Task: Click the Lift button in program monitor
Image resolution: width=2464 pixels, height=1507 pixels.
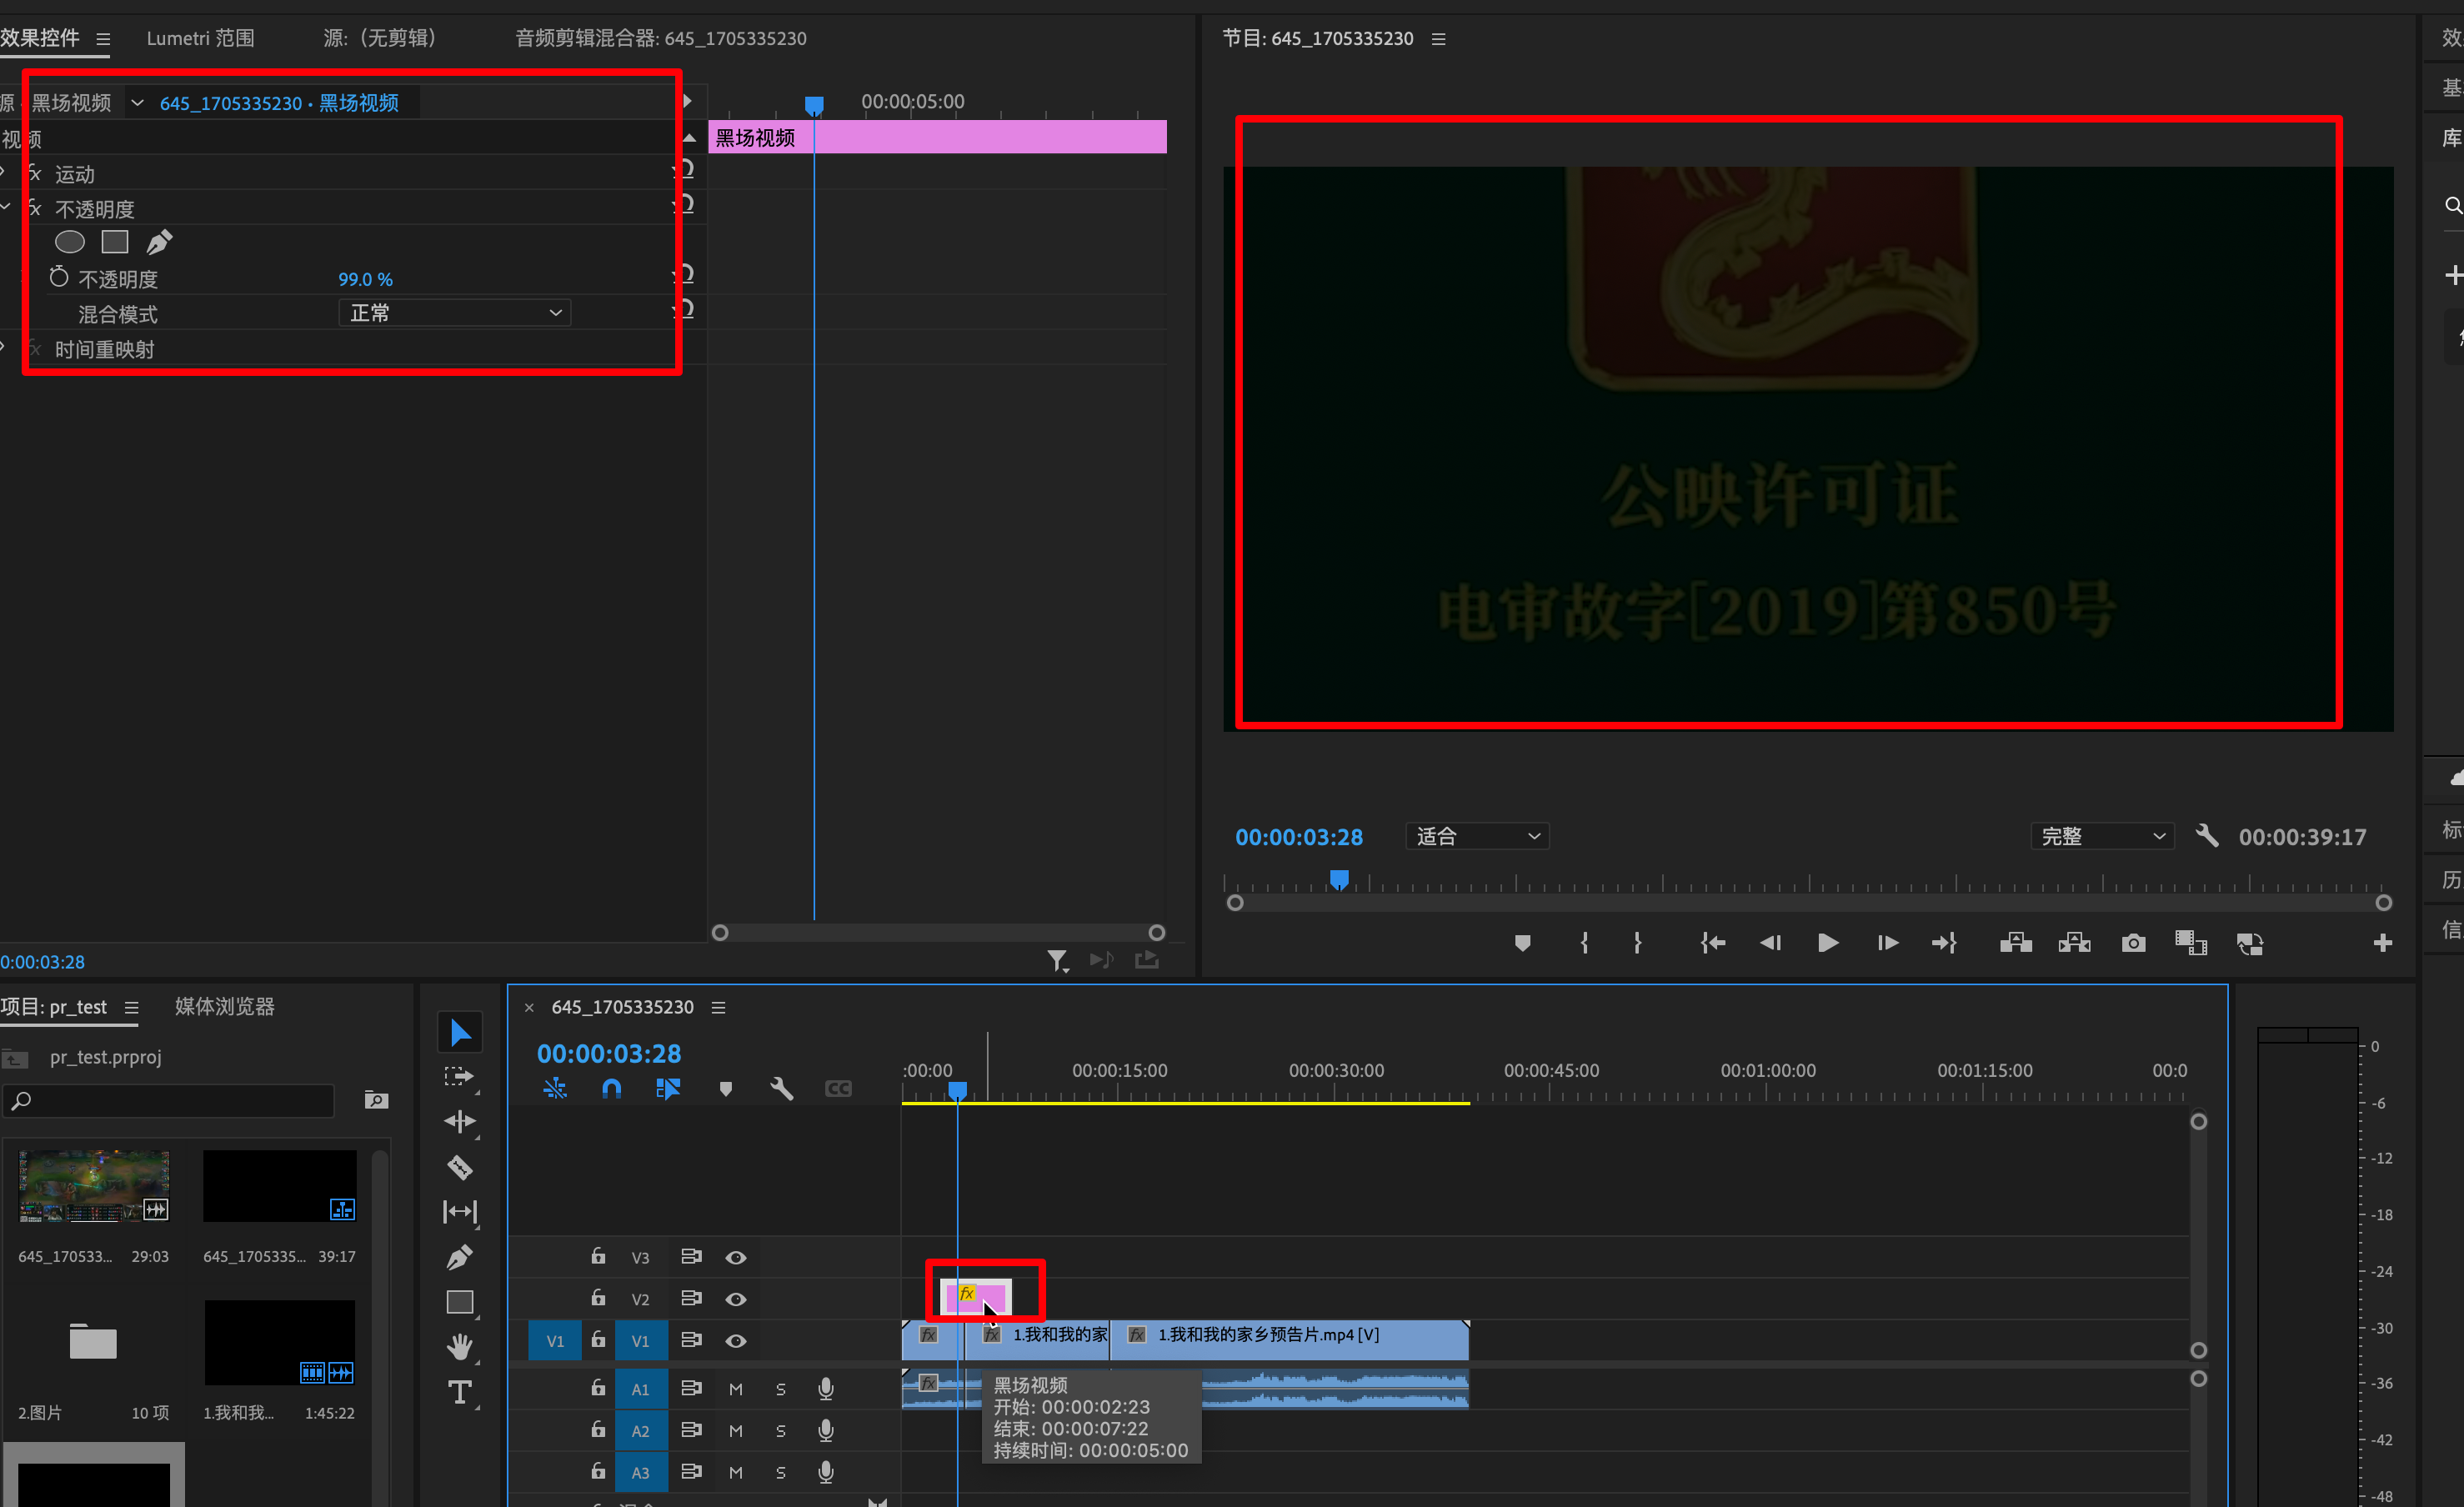Action: pyautogui.click(x=2016, y=943)
